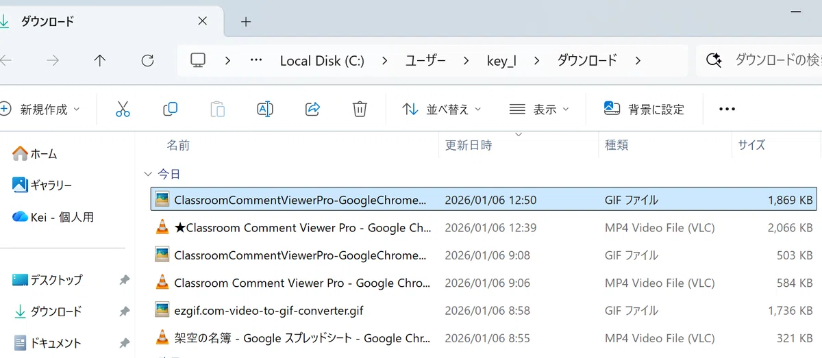This screenshot has width=822, height=358.
Task: Open the 表示 view dropdown
Action: 539,109
